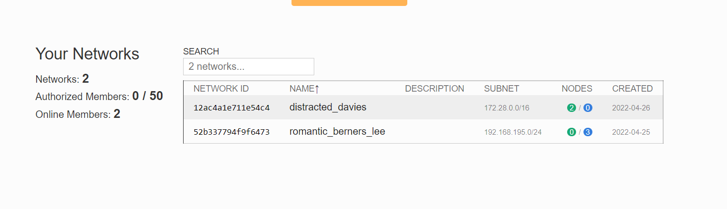Click the green online badge for distracted_davies
This screenshot has height=209, width=727.
coord(571,108)
